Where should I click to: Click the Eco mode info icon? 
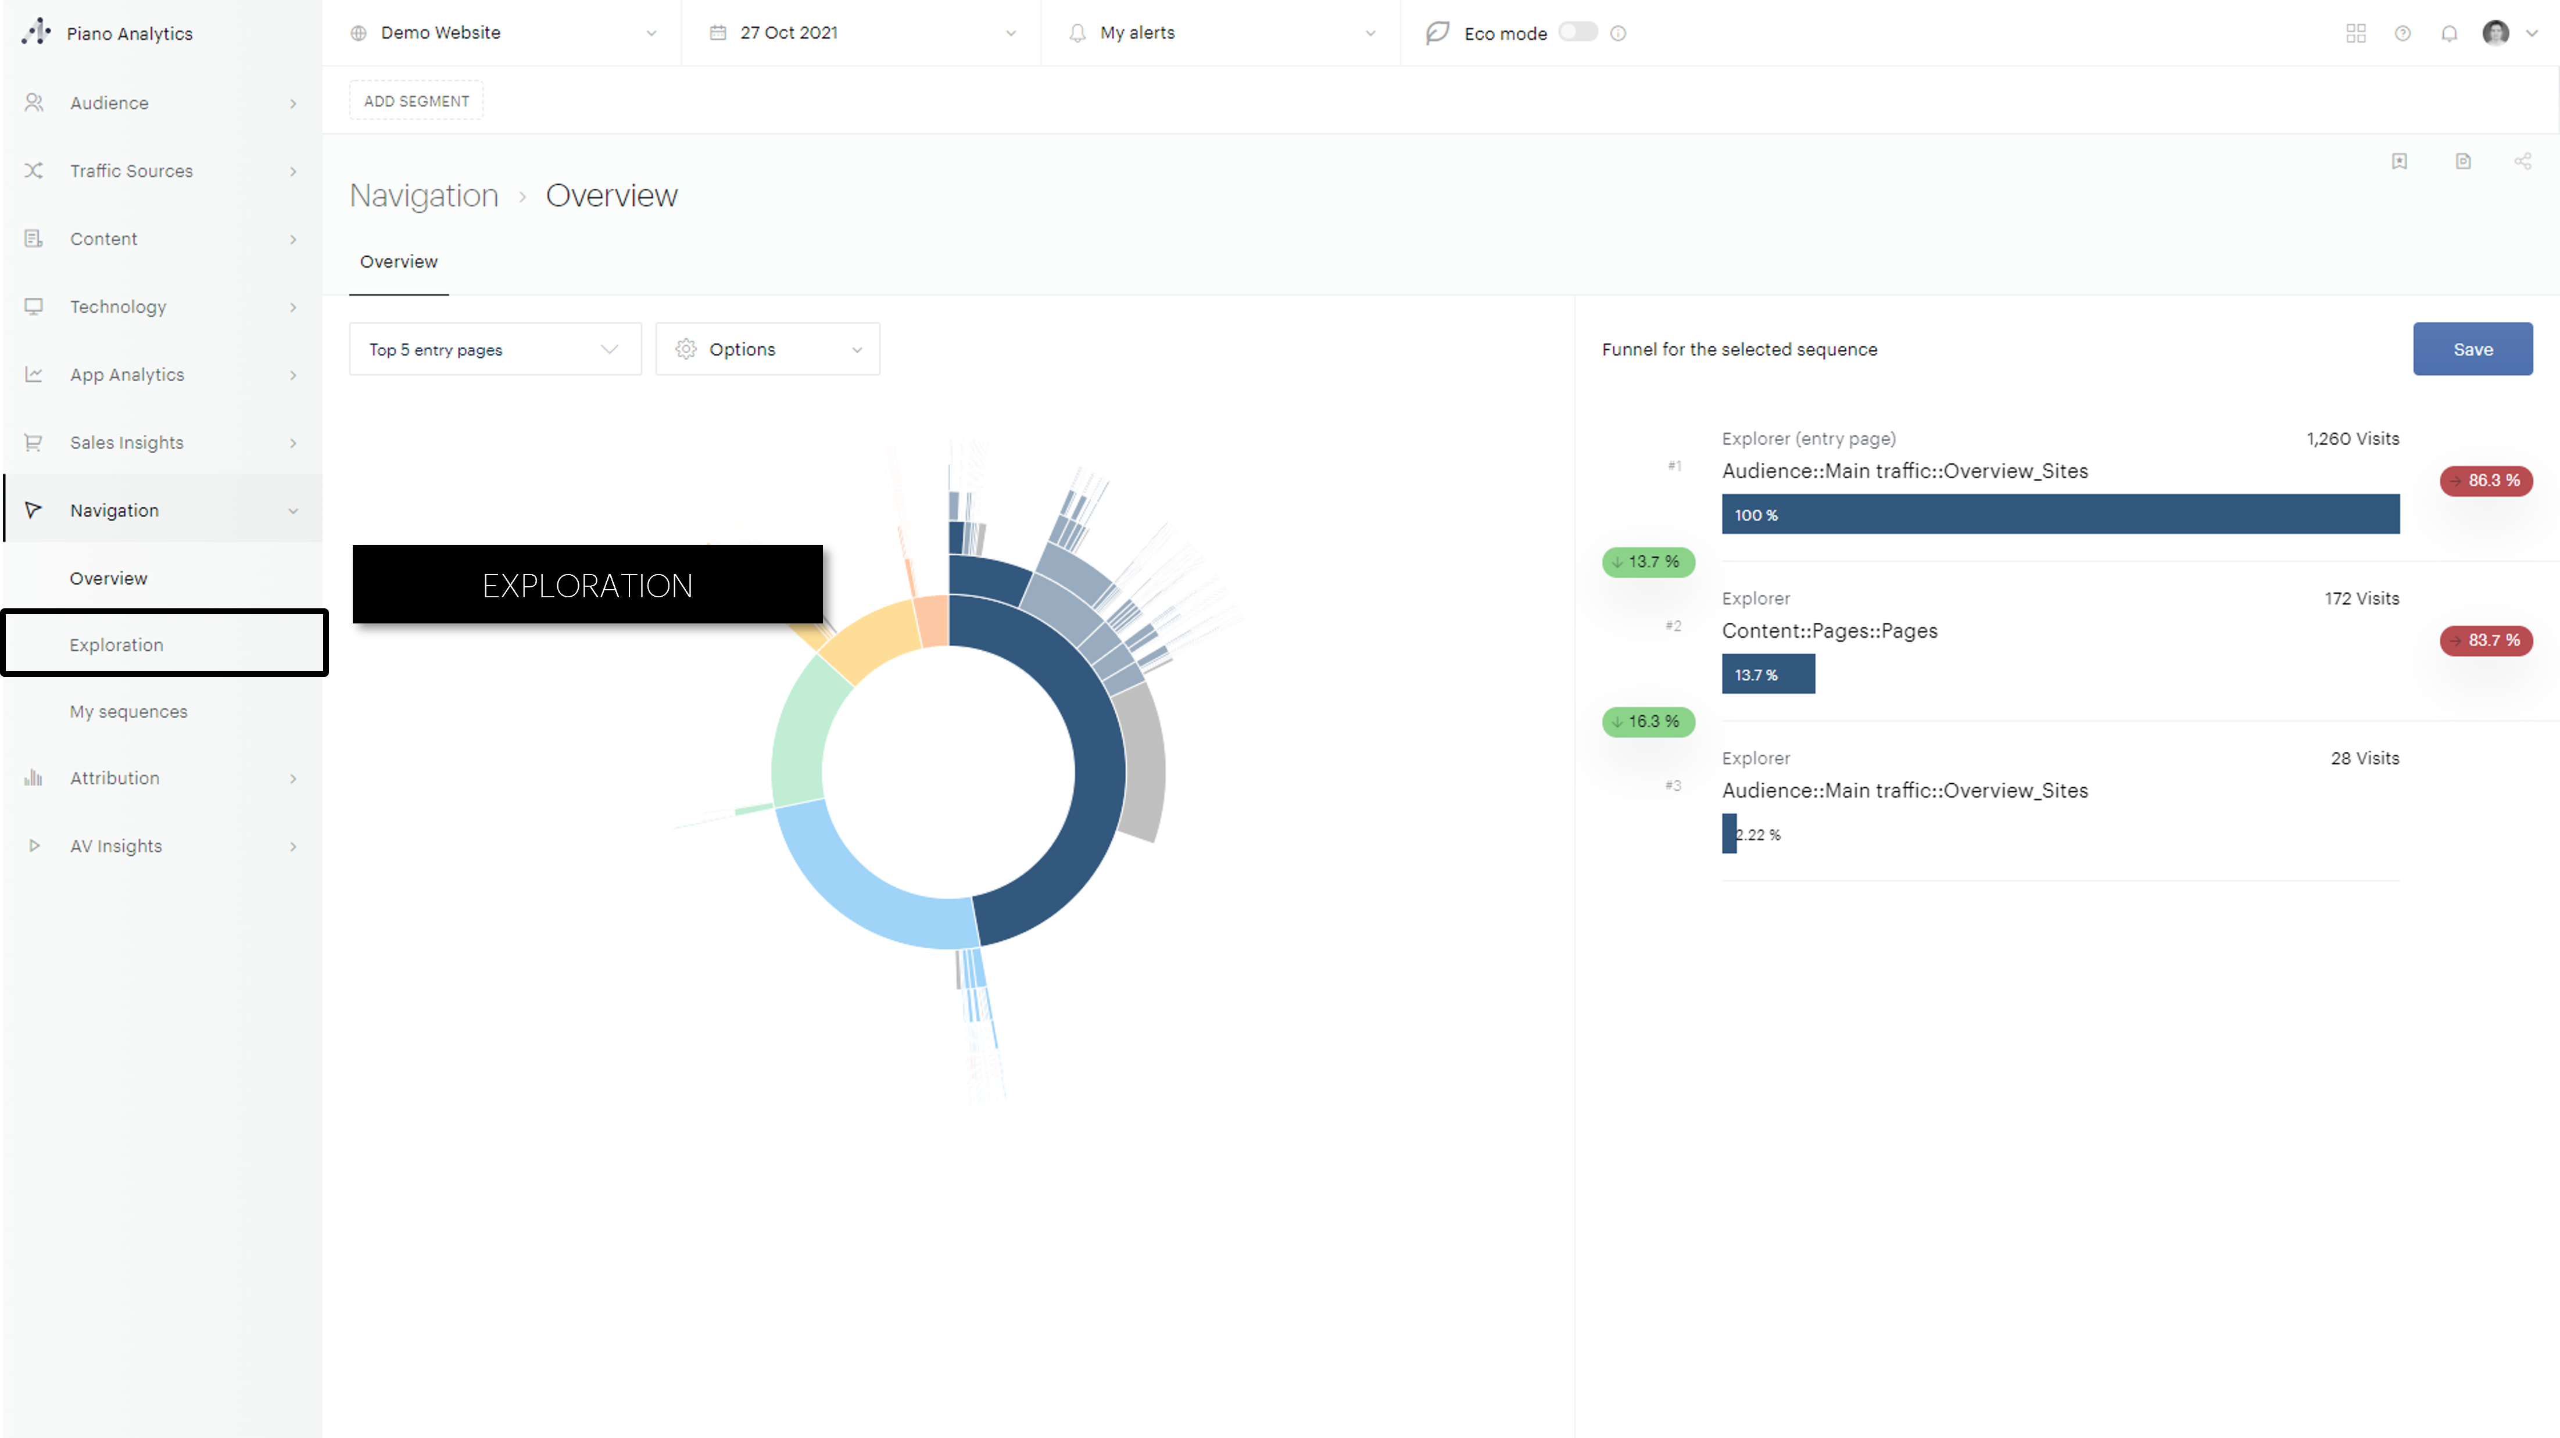[1618, 33]
